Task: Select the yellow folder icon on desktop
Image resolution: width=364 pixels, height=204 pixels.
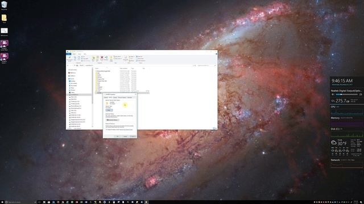Action: [x=4, y=18]
